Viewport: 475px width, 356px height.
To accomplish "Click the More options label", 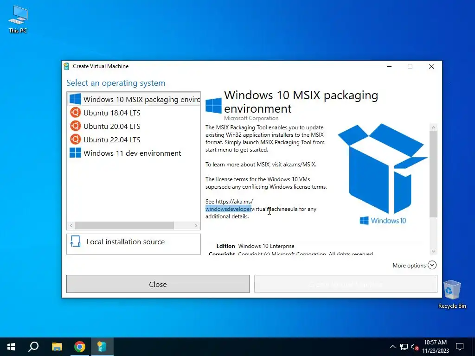I will click(x=409, y=266).
